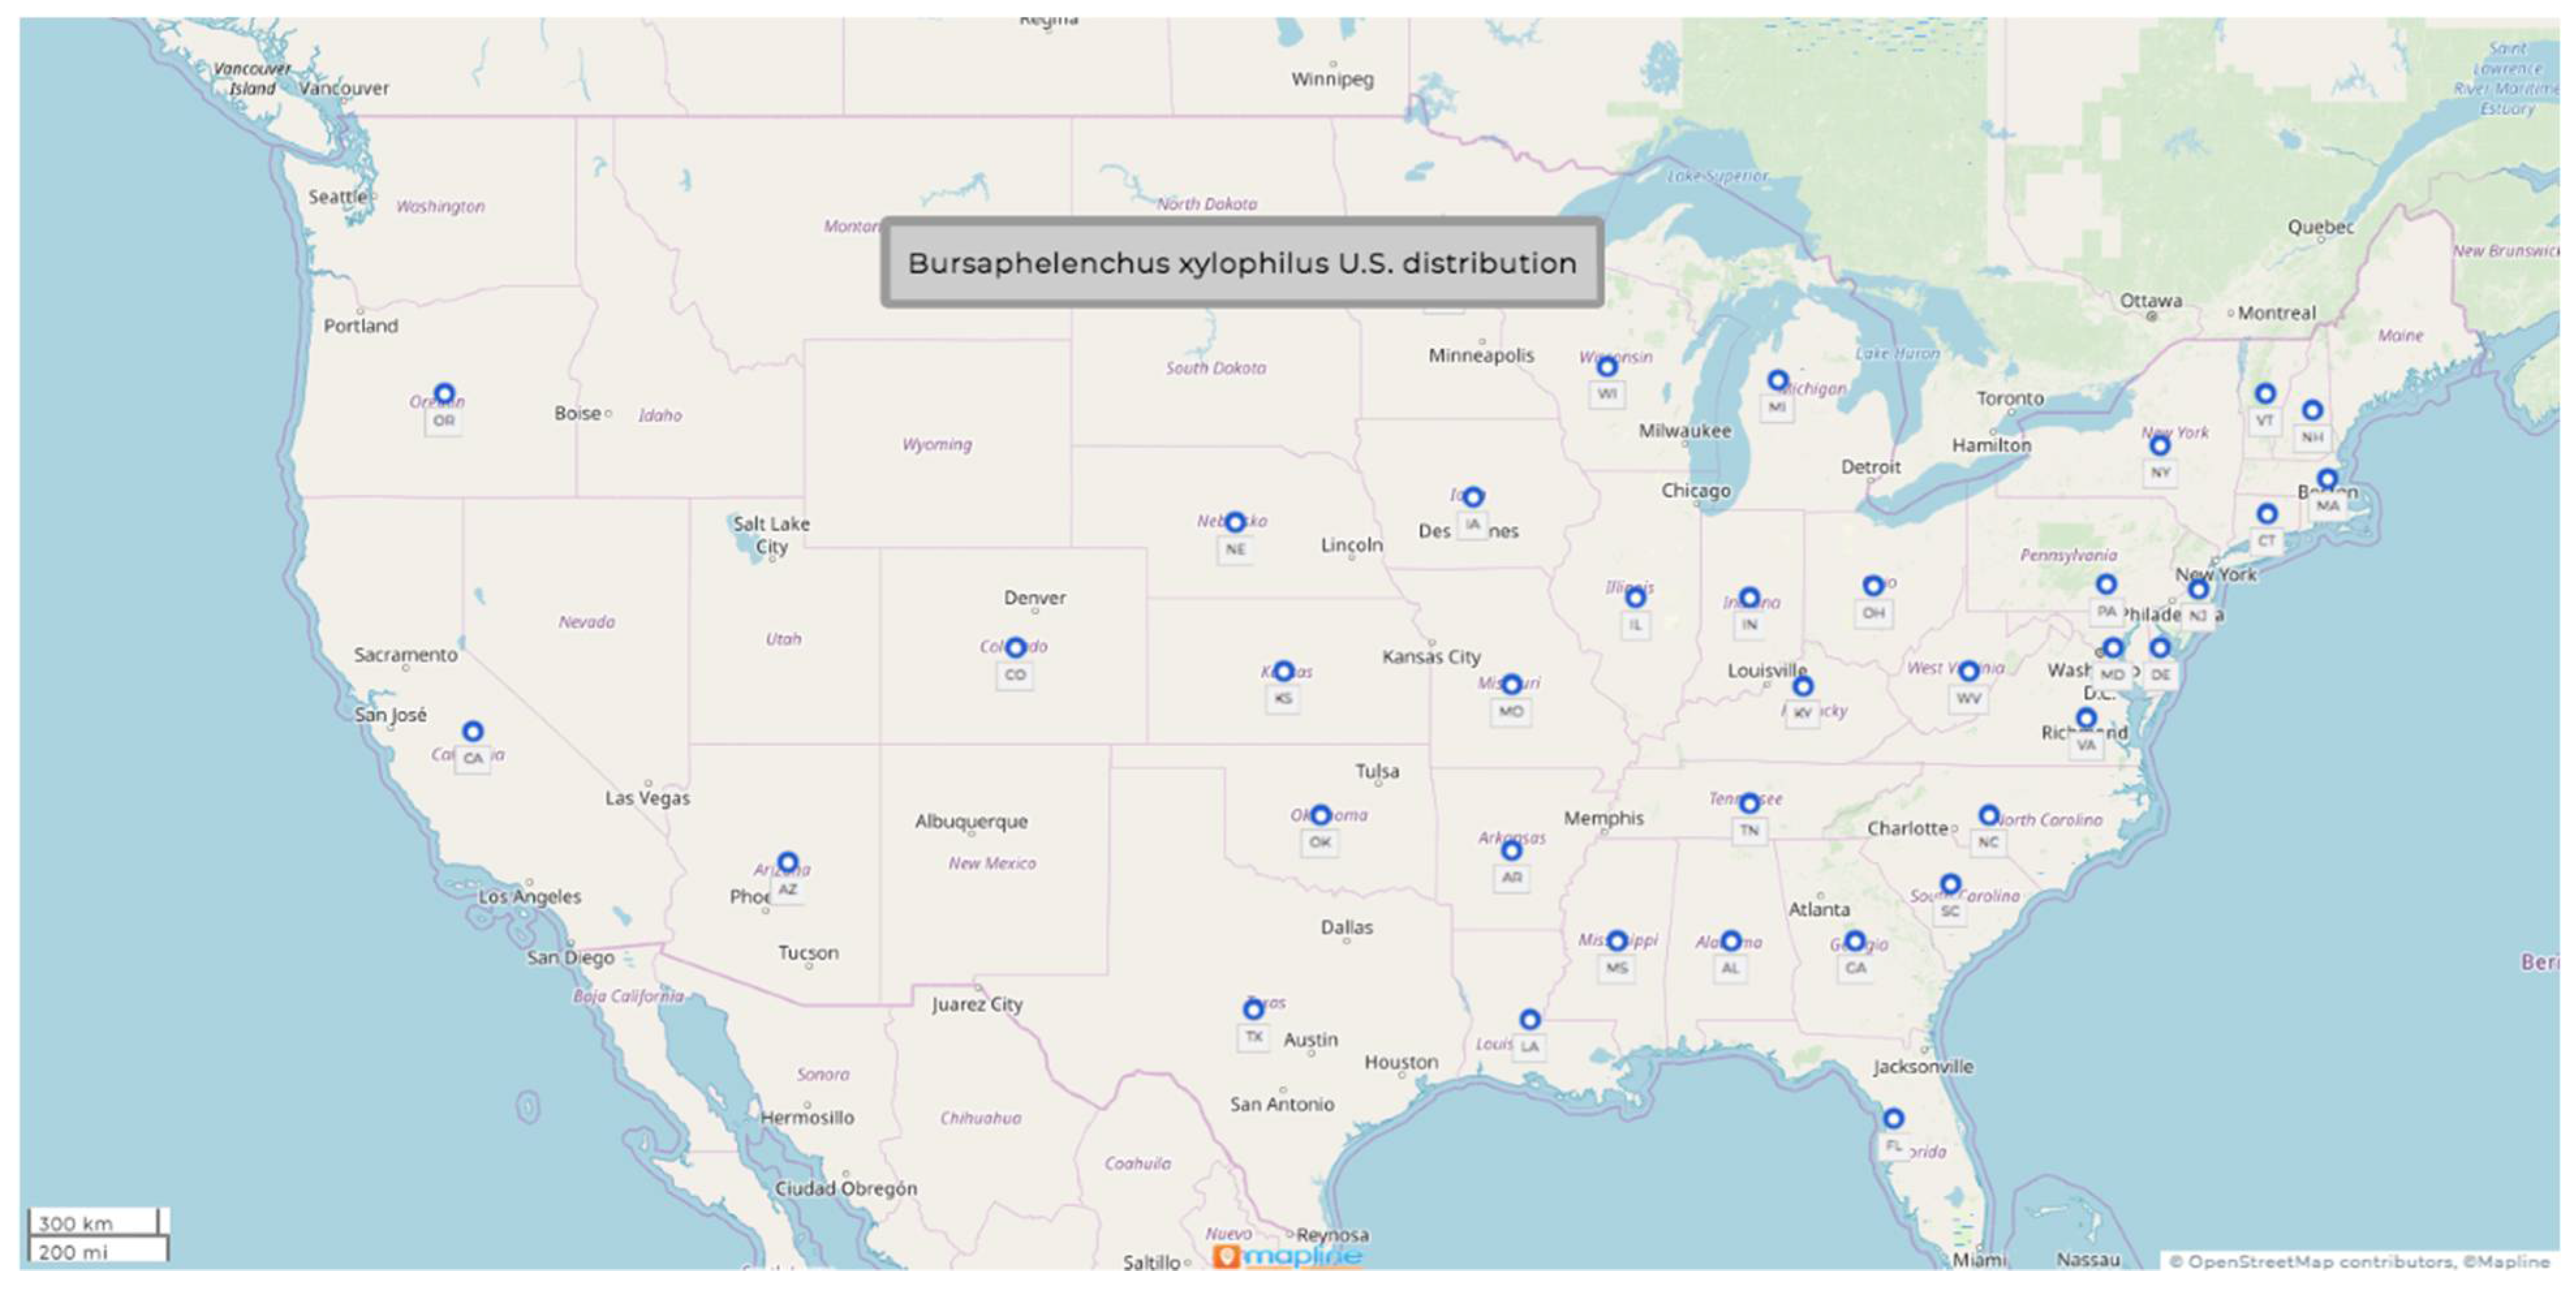The image size is (2576, 1293).
Task: Click the California (CA) pin marker
Action: [x=472, y=732]
